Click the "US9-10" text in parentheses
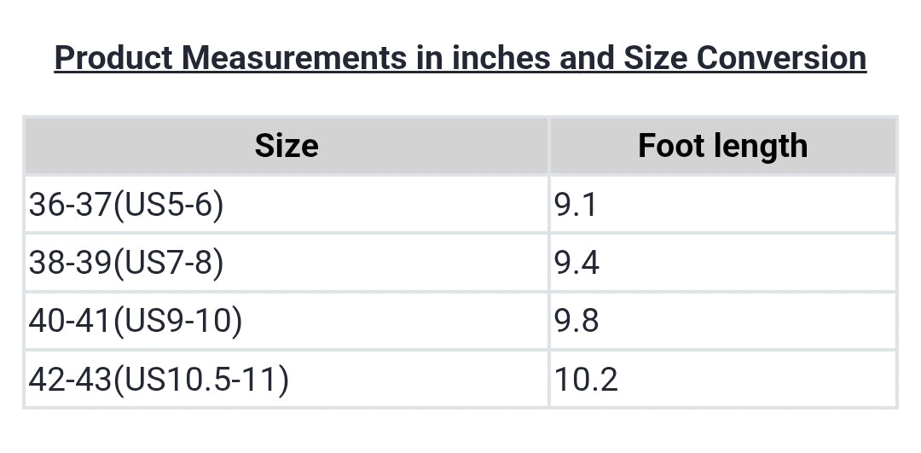 [x=177, y=321]
